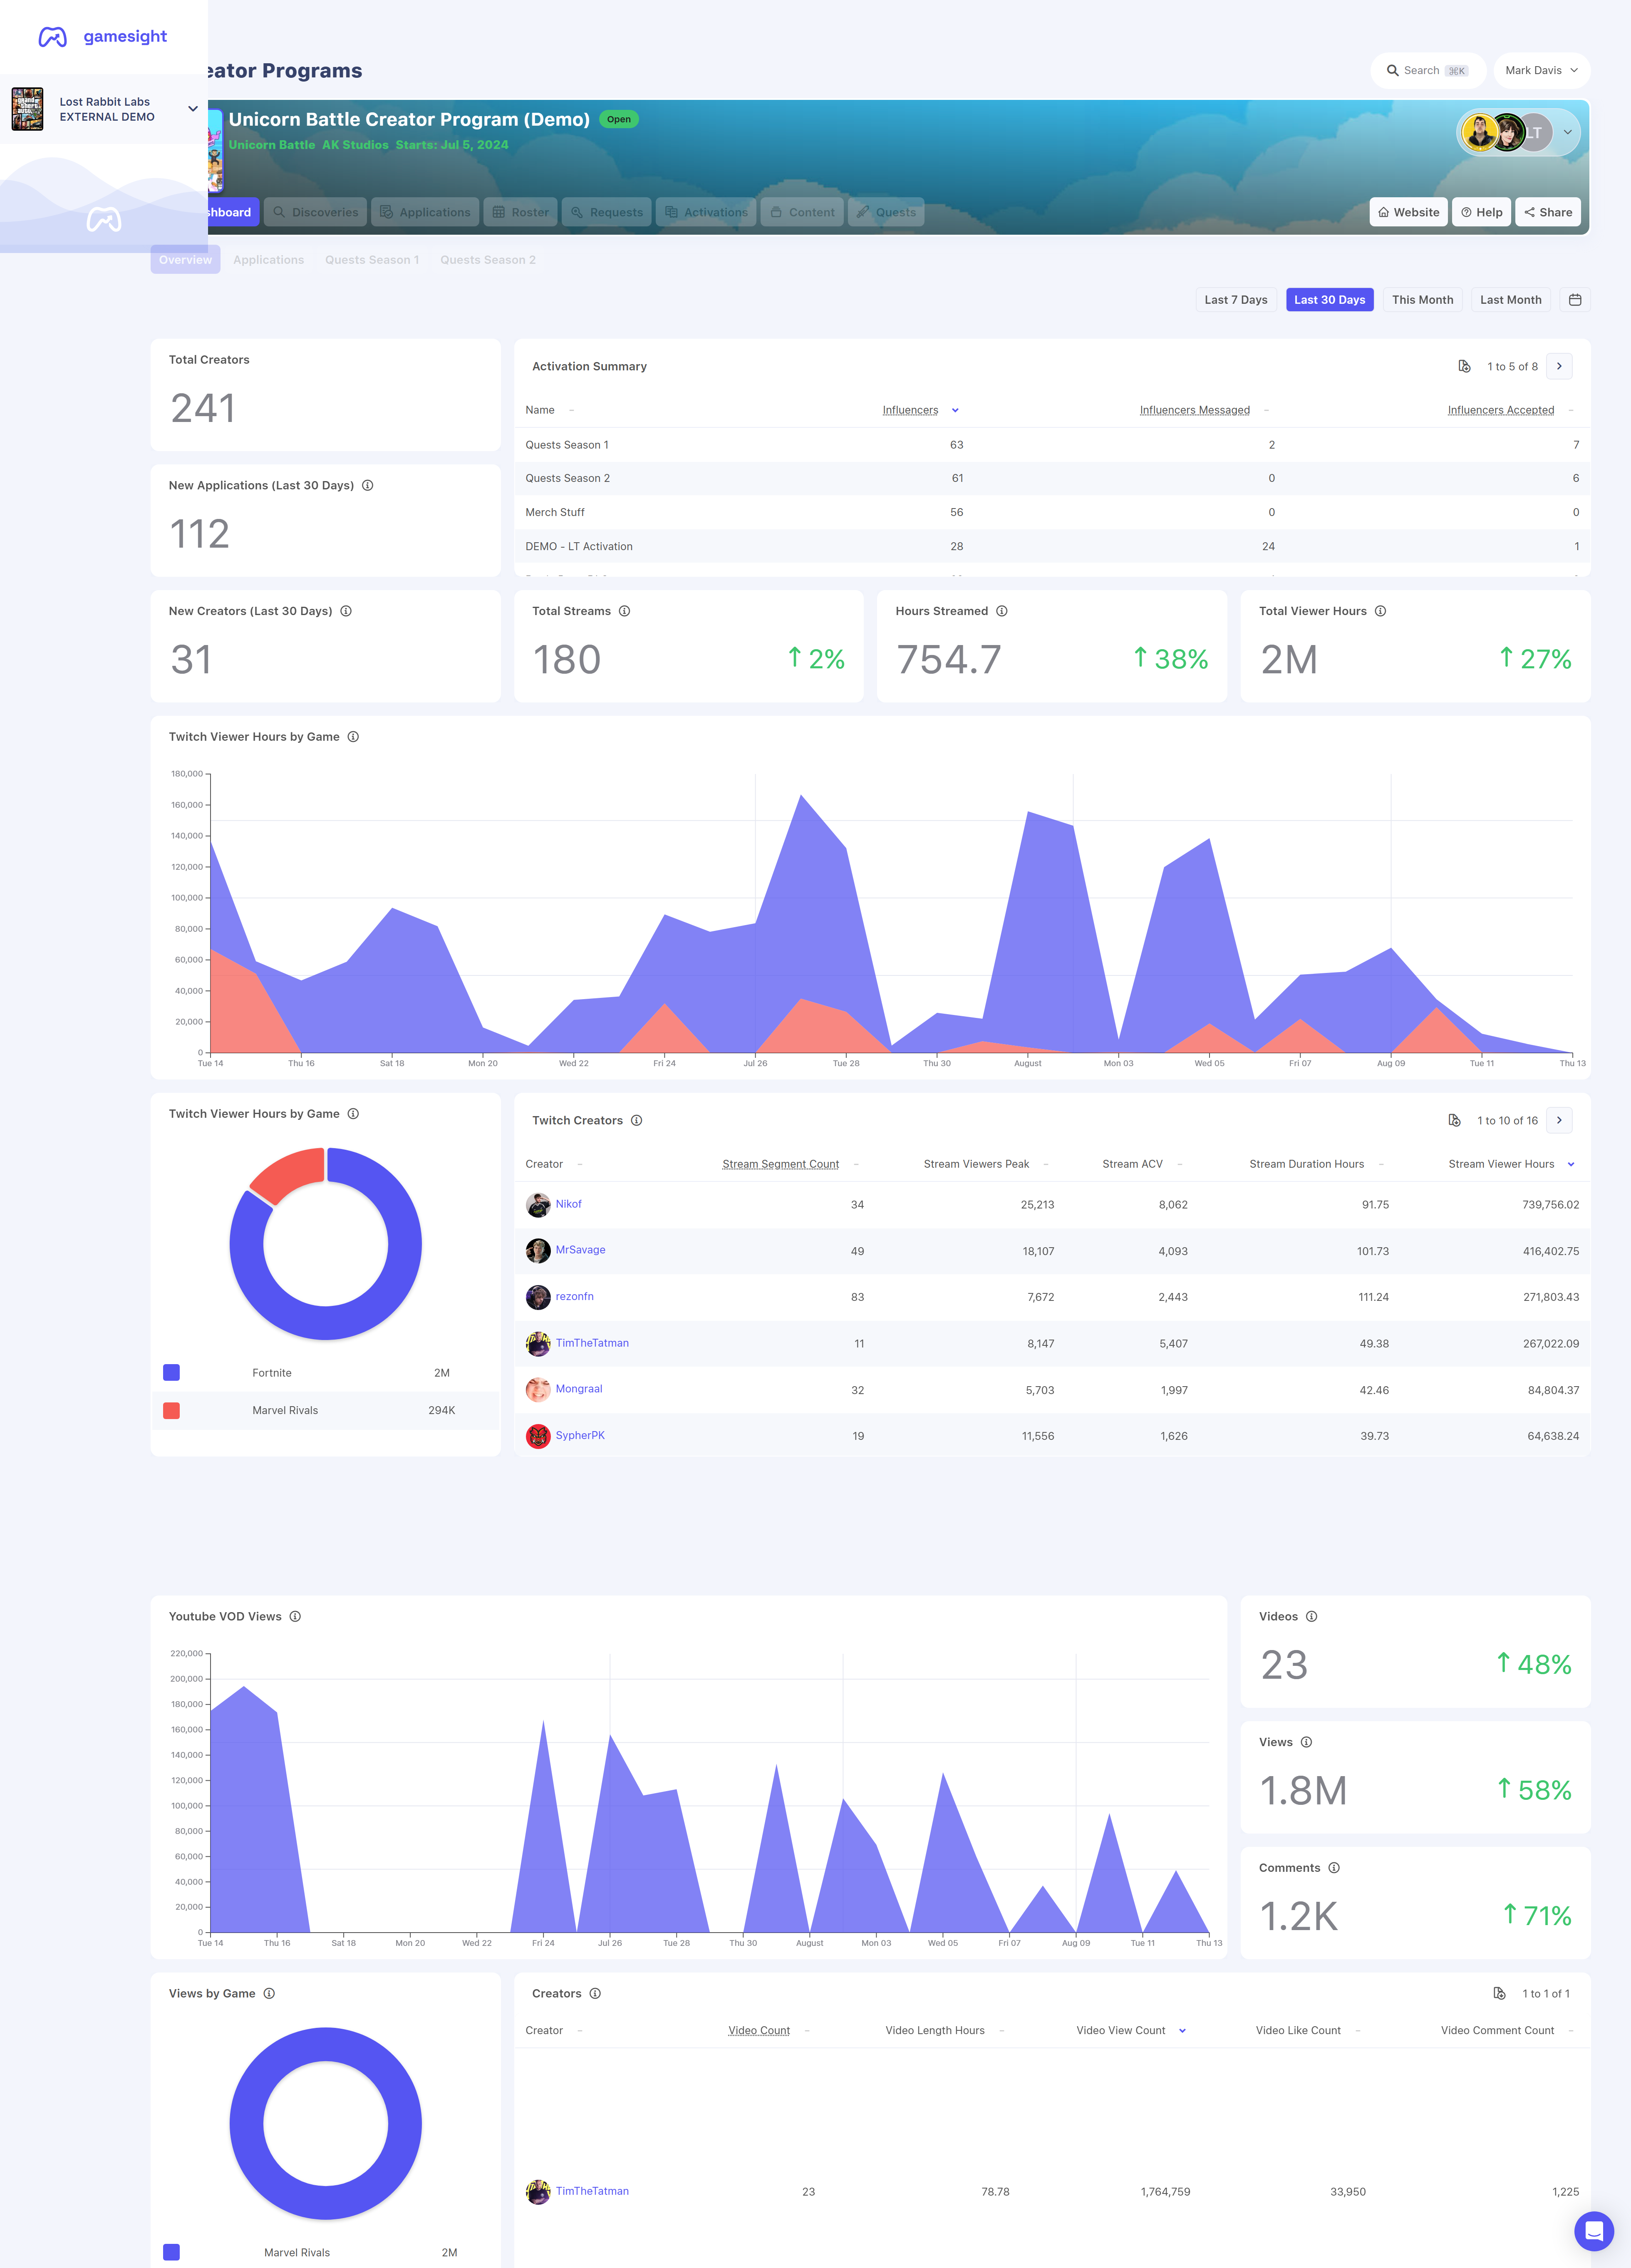1631x2268 pixels.
Task: Open the Roster tab
Action: click(x=520, y=212)
